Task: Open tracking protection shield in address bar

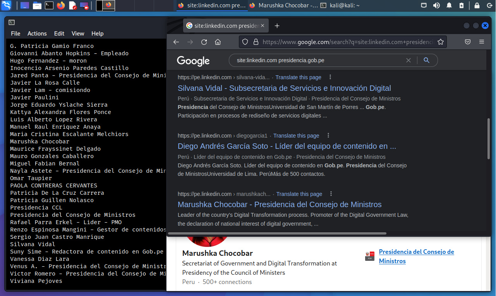Action: click(245, 42)
